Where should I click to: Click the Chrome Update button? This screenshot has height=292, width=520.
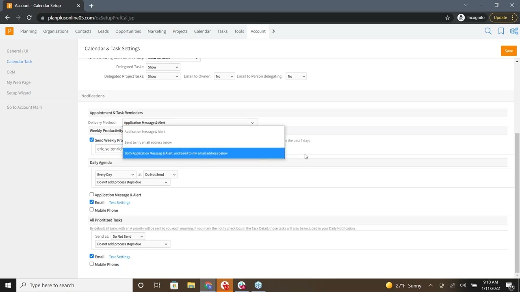503,17
